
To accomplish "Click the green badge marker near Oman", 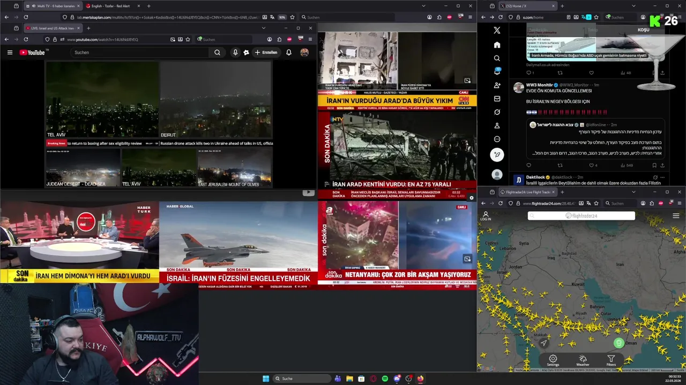I will pos(619,343).
